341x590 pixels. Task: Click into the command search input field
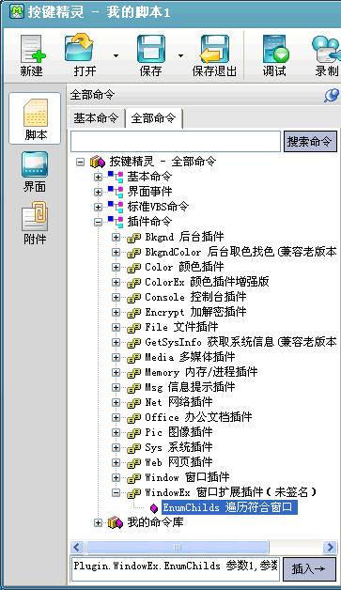[176, 142]
